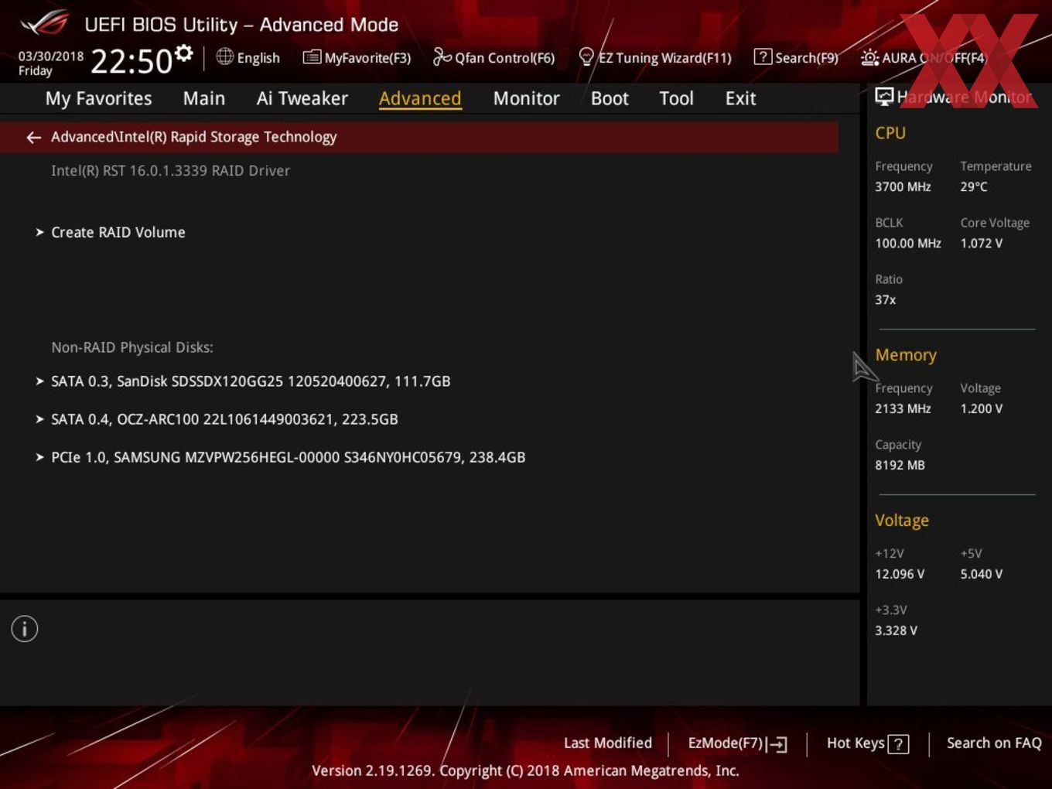The image size is (1052, 789).
Task: Click the memory frequency 2133 MHz value
Action: coord(903,408)
